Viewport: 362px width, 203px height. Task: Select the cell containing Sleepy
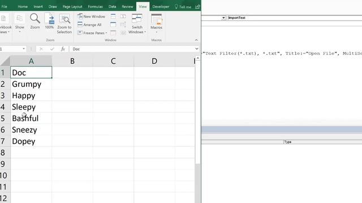pyautogui.click(x=31, y=107)
